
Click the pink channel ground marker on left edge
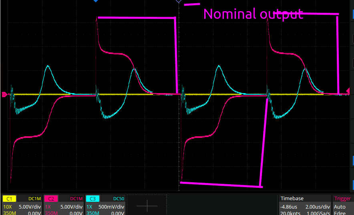pyautogui.click(x=4, y=95)
